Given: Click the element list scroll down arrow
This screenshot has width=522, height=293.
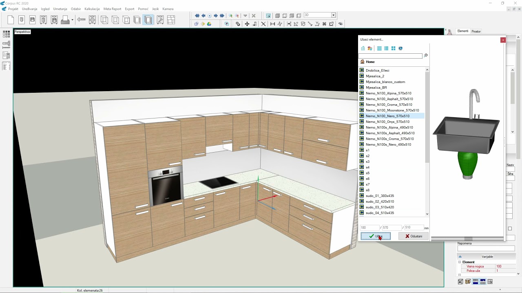Looking at the screenshot, I should 427,214.
